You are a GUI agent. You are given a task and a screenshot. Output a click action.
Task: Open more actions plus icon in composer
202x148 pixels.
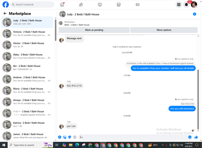[x=60, y=137]
